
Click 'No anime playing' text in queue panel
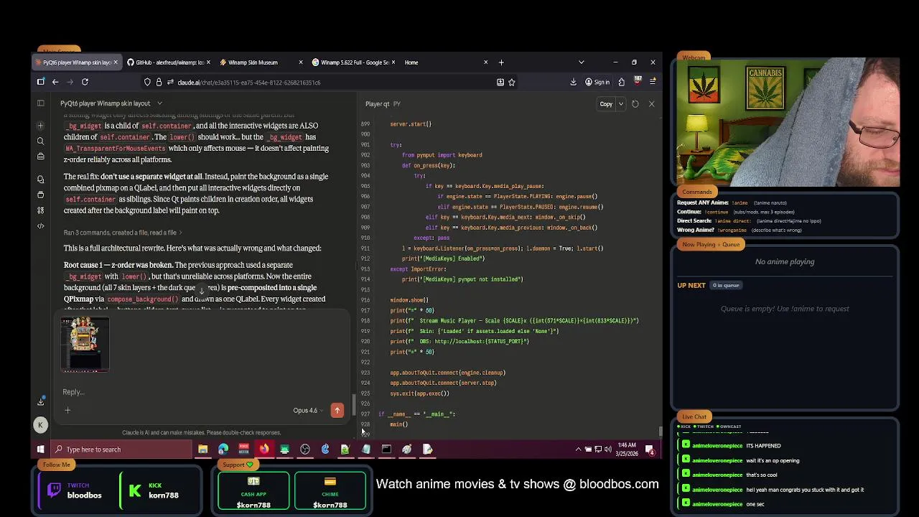785,262
